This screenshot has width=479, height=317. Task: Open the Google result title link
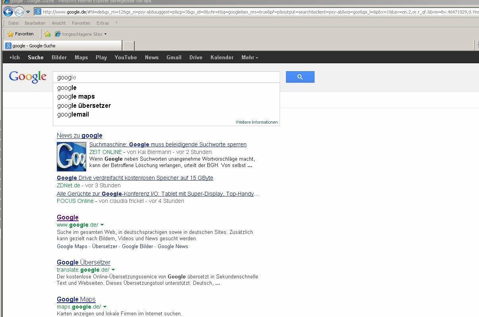[x=68, y=217]
